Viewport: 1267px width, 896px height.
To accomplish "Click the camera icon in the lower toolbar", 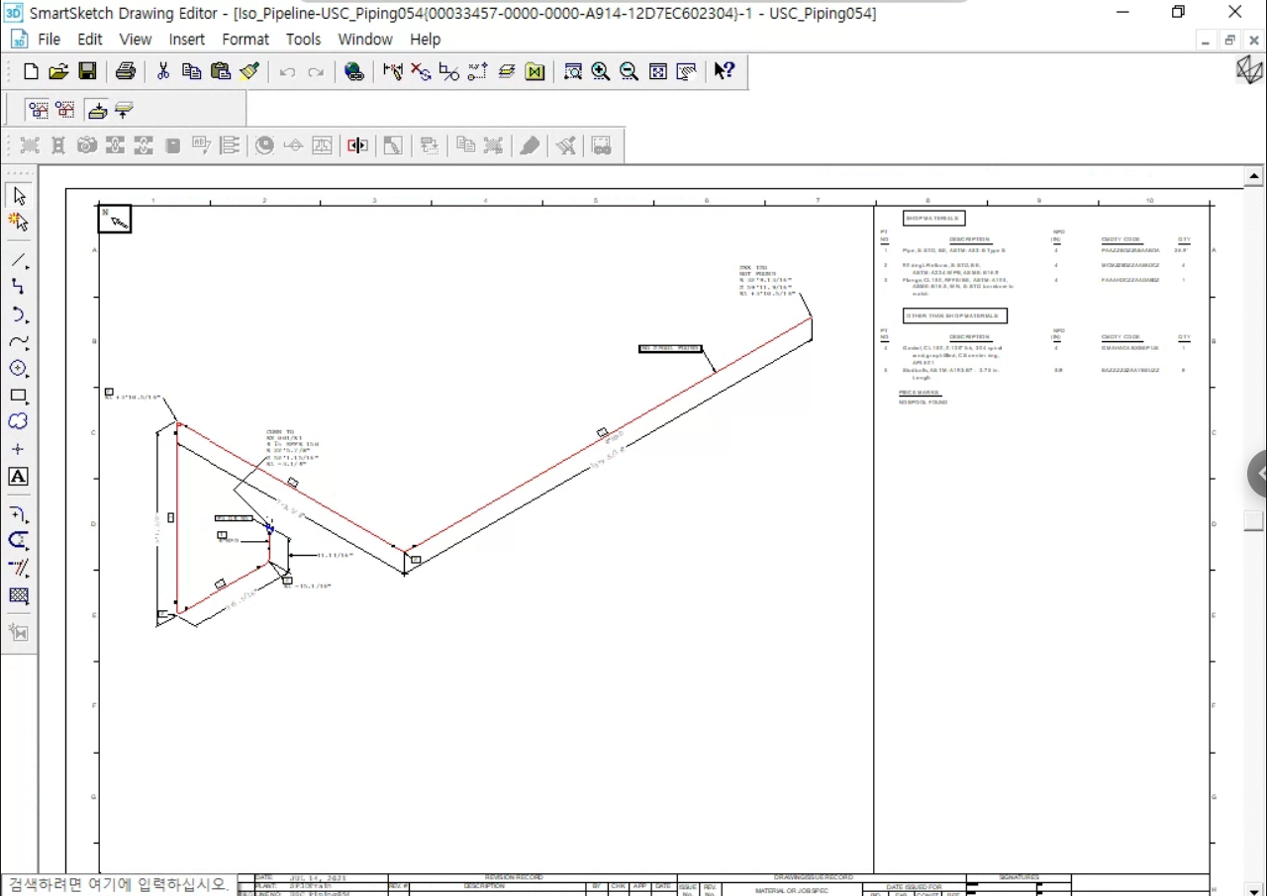I will (87, 145).
